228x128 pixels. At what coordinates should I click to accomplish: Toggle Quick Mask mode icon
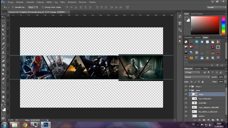(3, 114)
